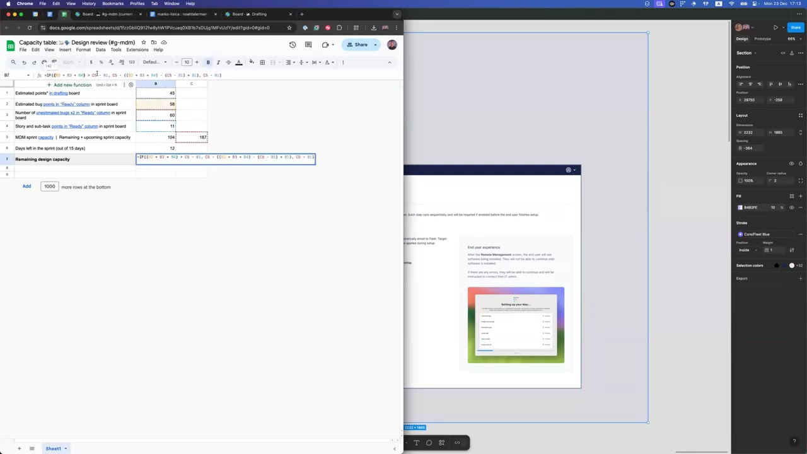Viewport: 807px width, 454px height.
Task: Toggle strikethrough formatting in Sheets toolbar
Action: coord(228,62)
